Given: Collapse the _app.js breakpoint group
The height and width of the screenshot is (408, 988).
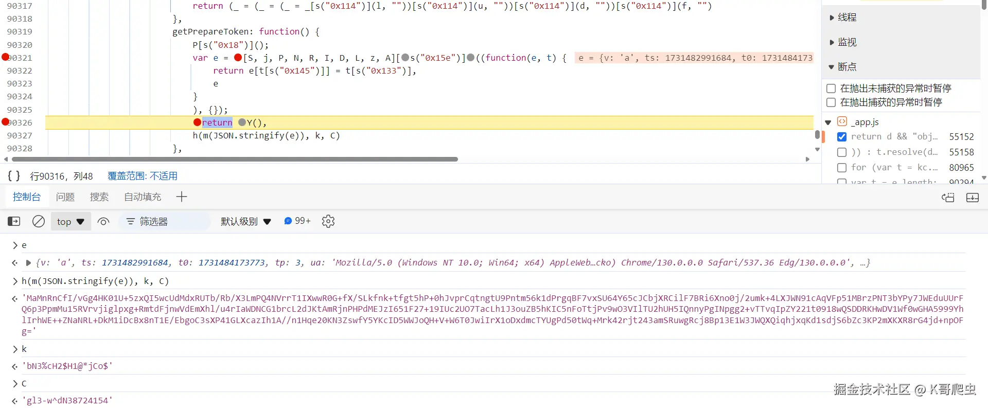Looking at the screenshot, I should coord(828,122).
